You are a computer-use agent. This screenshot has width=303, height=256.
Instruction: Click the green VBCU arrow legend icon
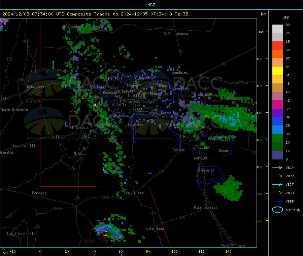click(277, 193)
